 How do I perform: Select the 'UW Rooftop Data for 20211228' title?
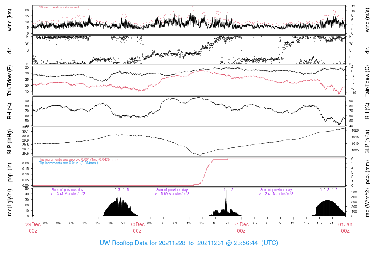[142, 243]
